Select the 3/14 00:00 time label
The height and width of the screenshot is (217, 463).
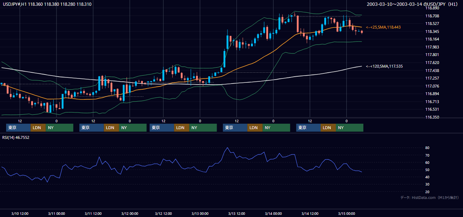coord(273,213)
